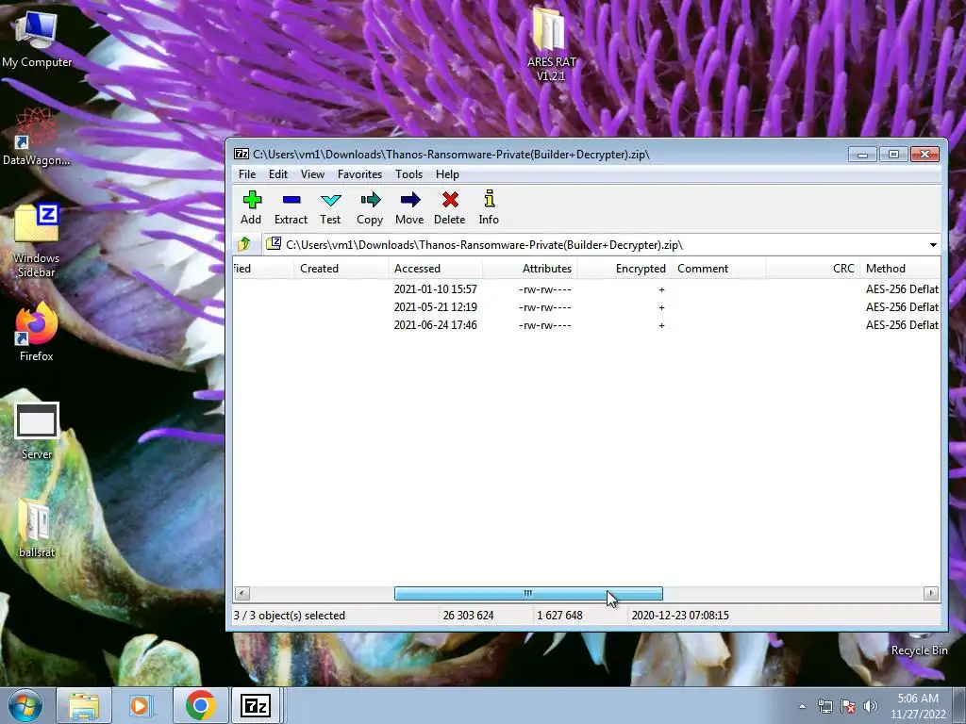Open the File menu

pyautogui.click(x=247, y=174)
